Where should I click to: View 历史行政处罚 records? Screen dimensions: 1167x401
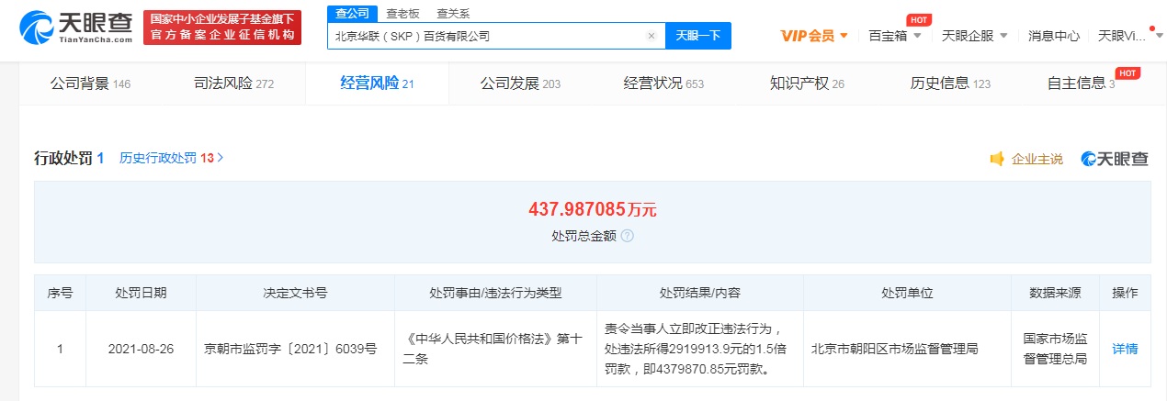(171, 158)
